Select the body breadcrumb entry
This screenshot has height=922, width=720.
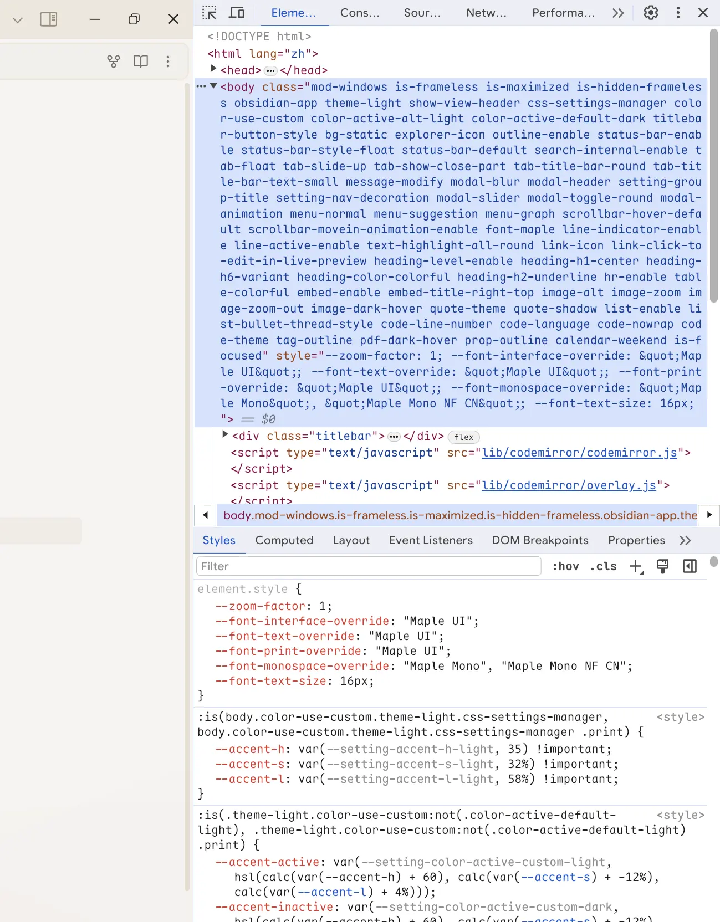pyautogui.click(x=460, y=515)
